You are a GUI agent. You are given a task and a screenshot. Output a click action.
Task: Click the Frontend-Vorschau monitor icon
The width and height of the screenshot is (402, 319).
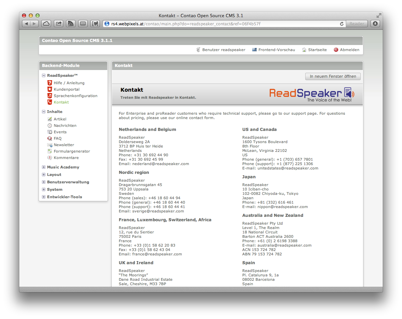tap(254, 50)
